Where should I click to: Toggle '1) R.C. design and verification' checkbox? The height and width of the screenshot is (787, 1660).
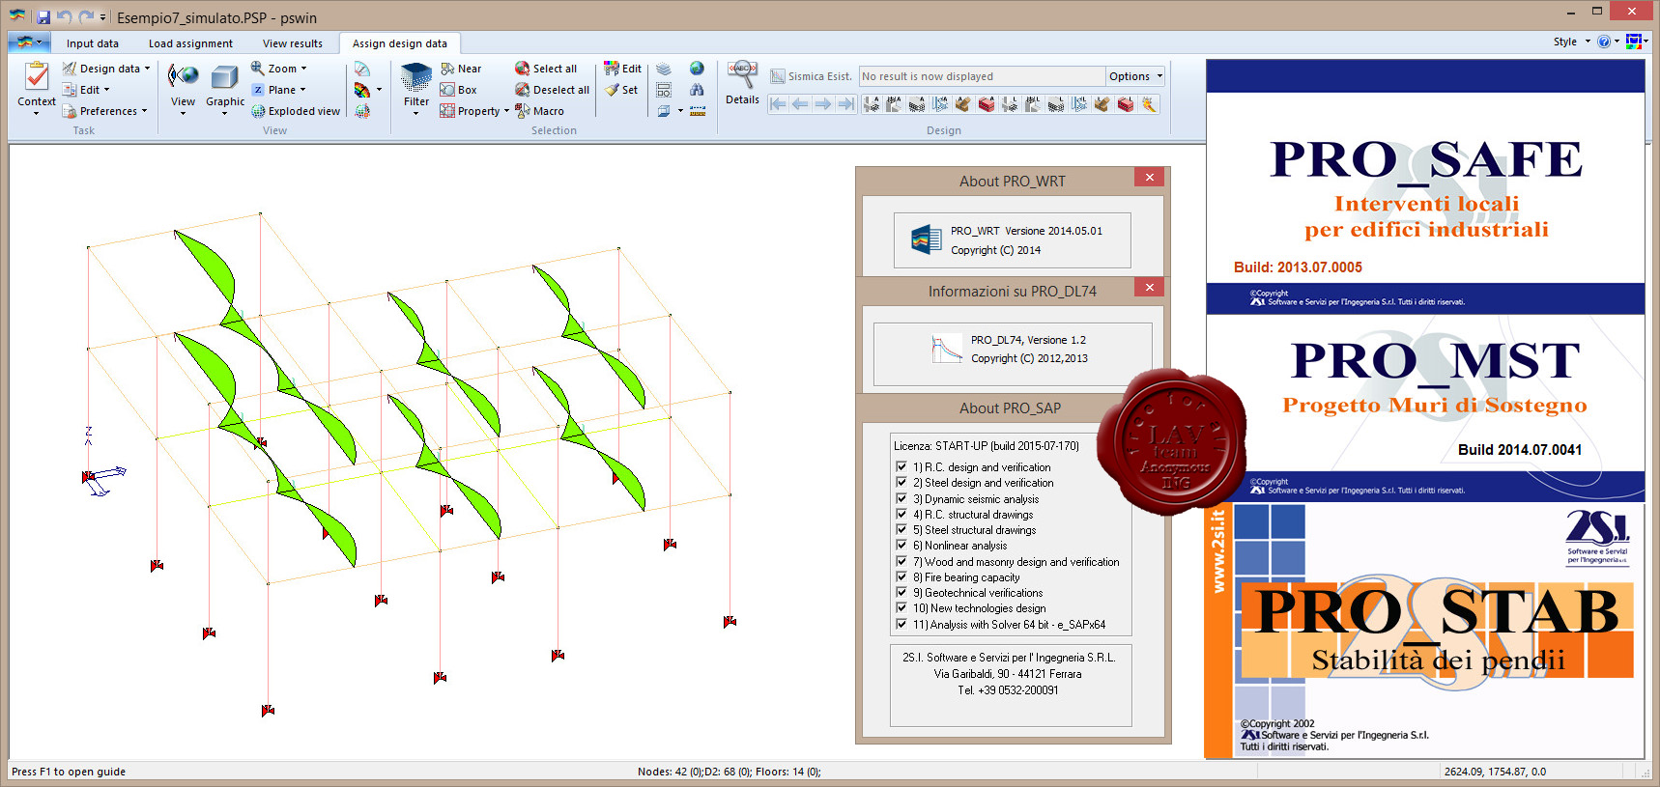tap(902, 467)
